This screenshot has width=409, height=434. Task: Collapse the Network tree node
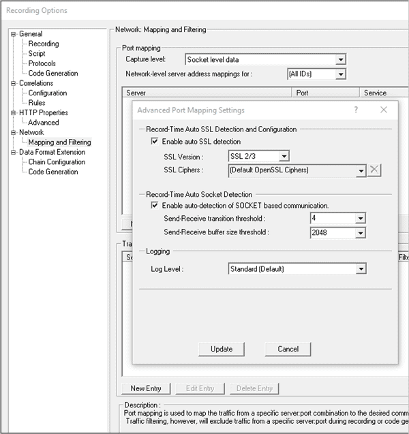pyautogui.click(x=13, y=133)
